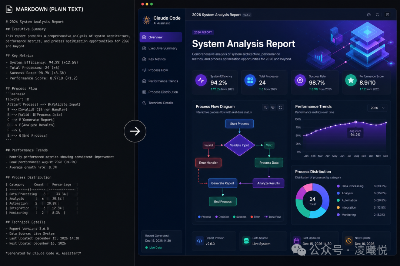400x266 pixels.
Task: Click the boxed square icon in the report header
Action: tap(387, 15)
